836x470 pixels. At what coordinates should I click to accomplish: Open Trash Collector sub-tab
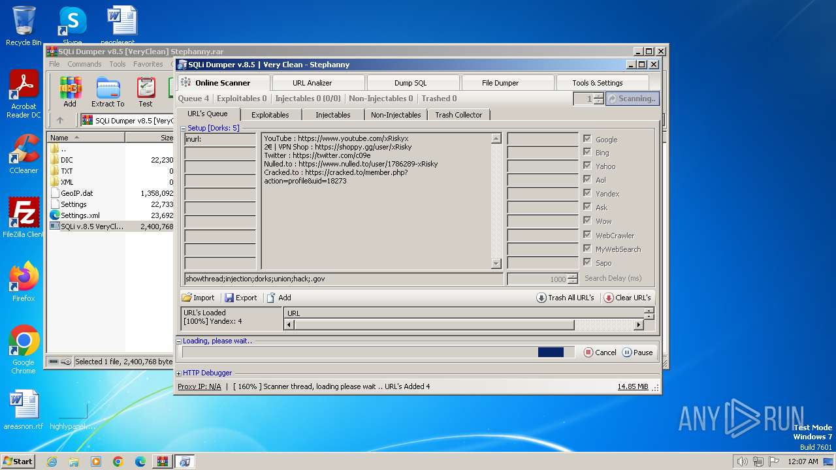click(x=458, y=115)
